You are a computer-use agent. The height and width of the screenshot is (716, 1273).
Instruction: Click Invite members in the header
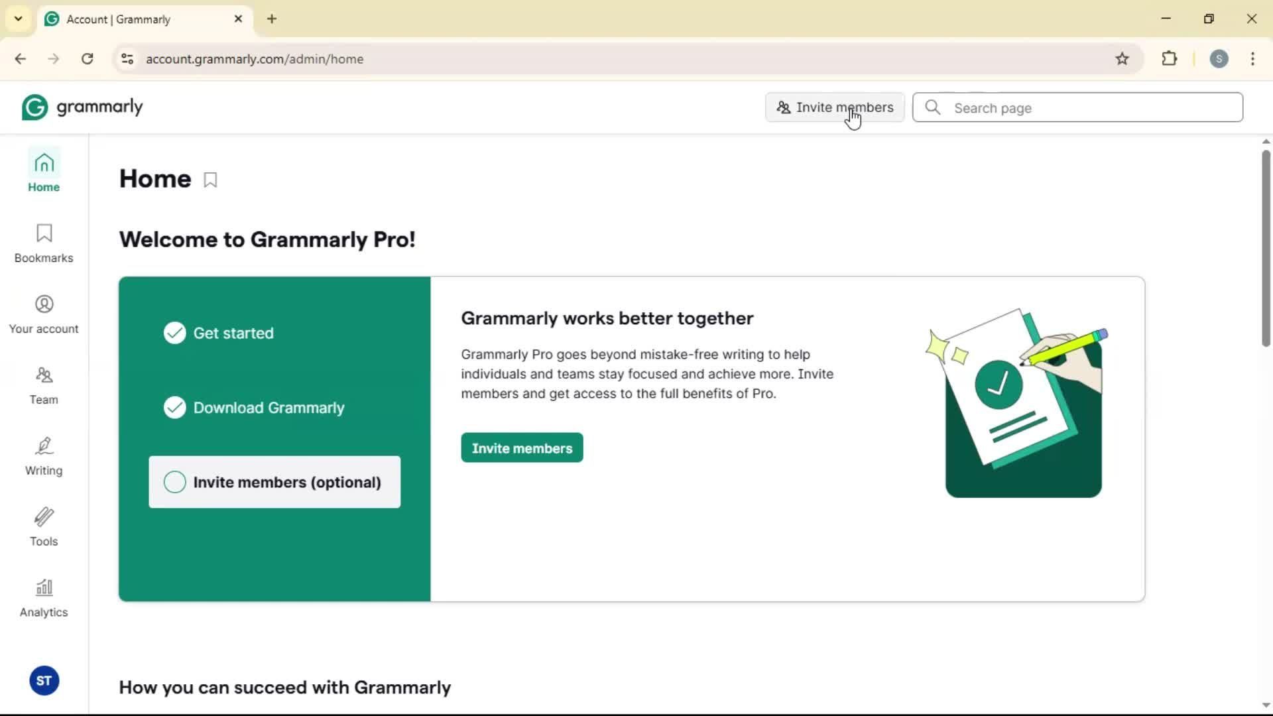(x=835, y=107)
